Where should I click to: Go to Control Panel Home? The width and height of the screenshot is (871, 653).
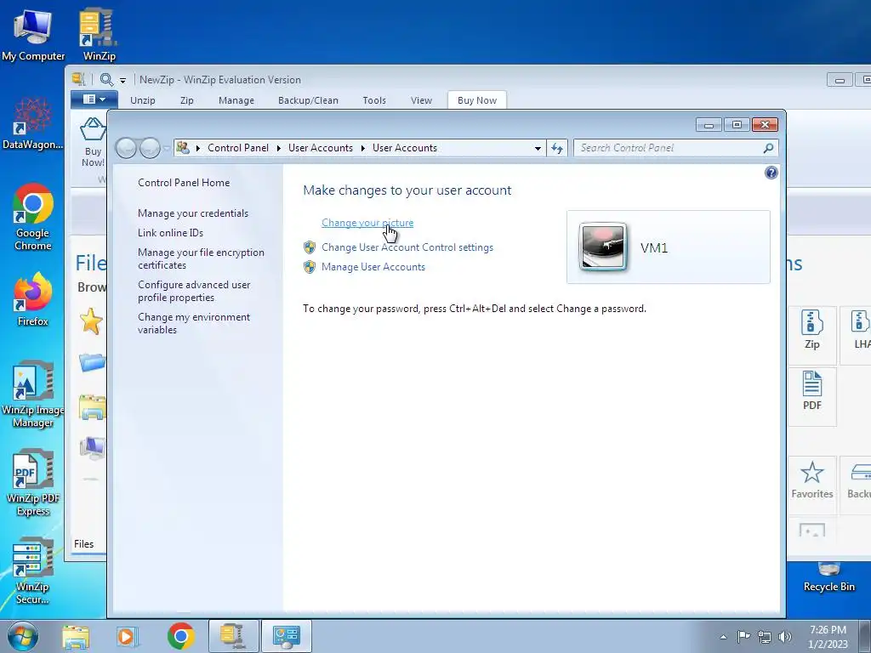coord(184,183)
